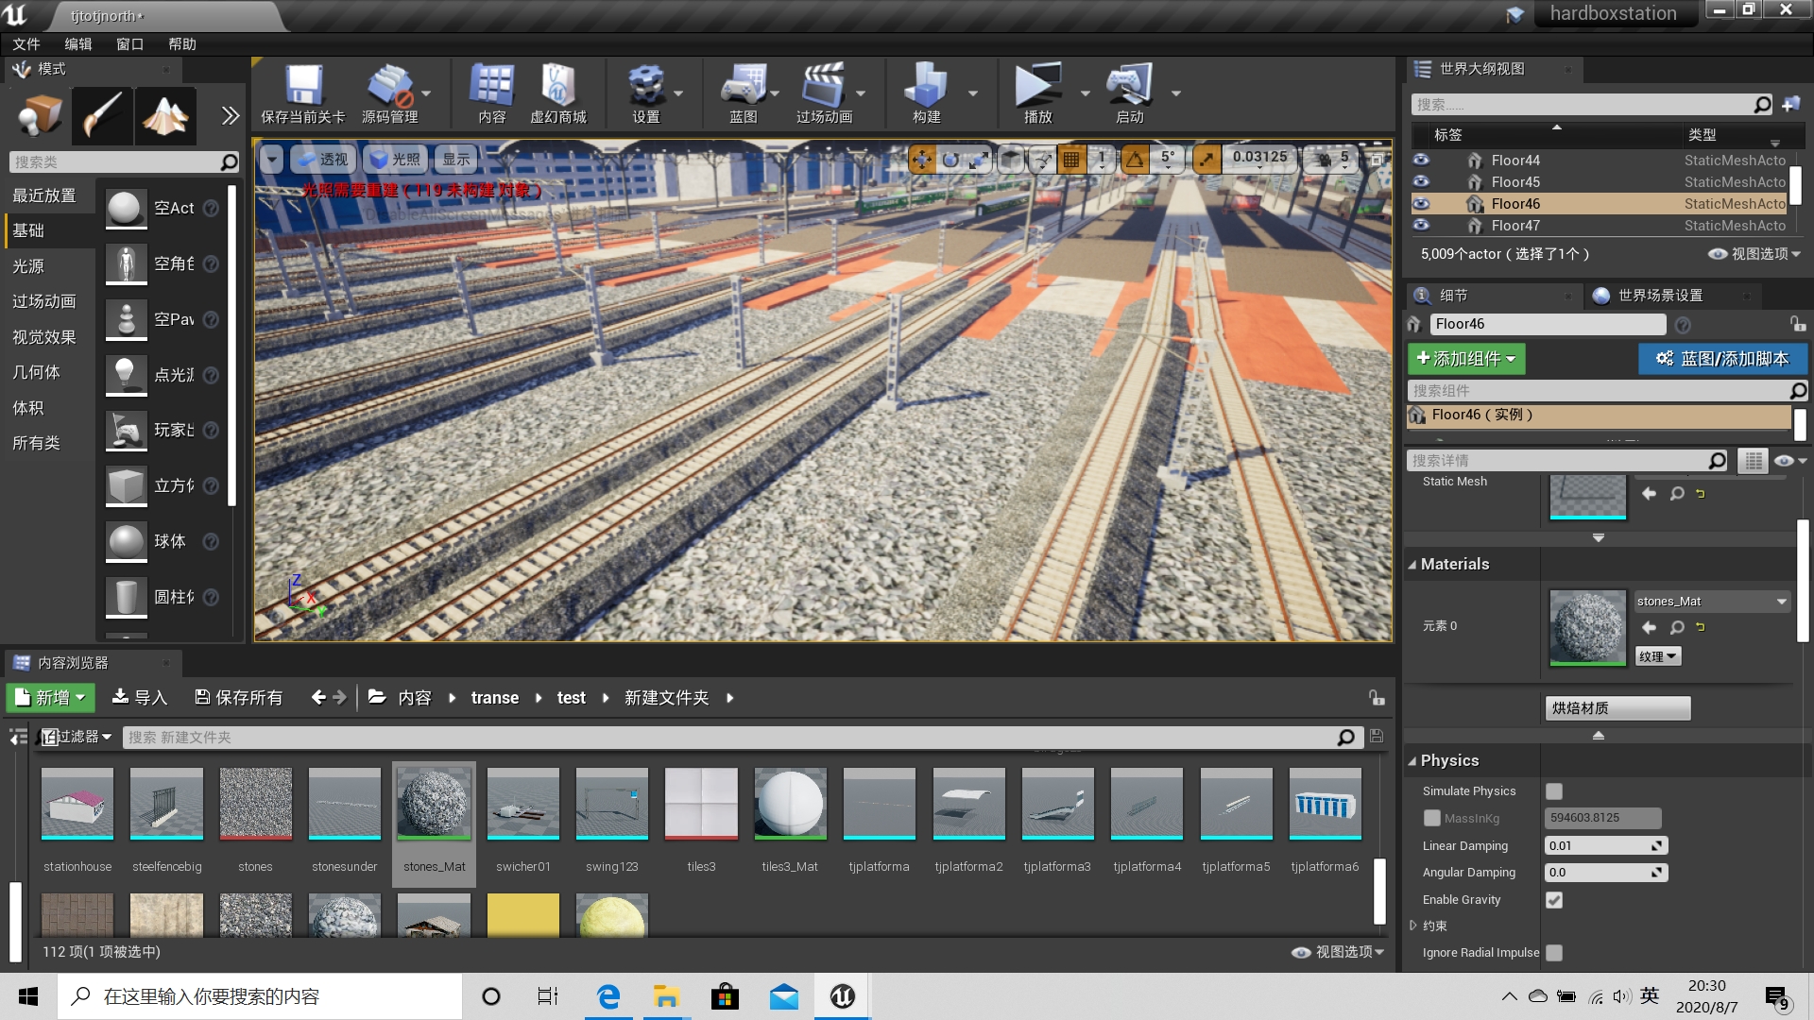Open the stones_Mat material dropdown
The width and height of the screenshot is (1814, 1020).
click(x=1782, y=602)
